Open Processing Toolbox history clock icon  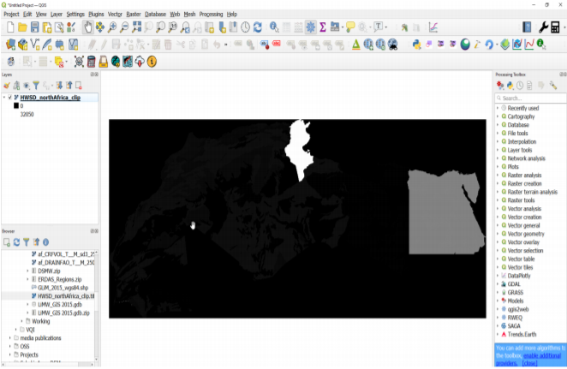(x=520, y=86)
